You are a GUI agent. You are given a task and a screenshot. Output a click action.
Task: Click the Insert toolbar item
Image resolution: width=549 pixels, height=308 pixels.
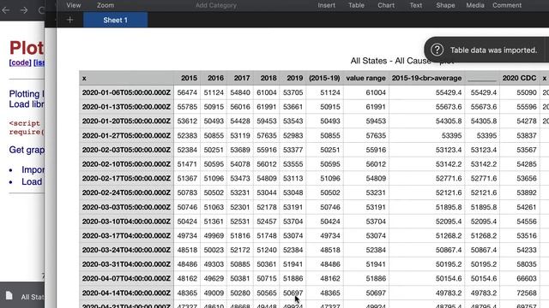pos(326,5)
